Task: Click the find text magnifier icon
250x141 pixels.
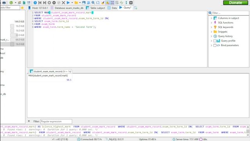Action: click(93, 3)
